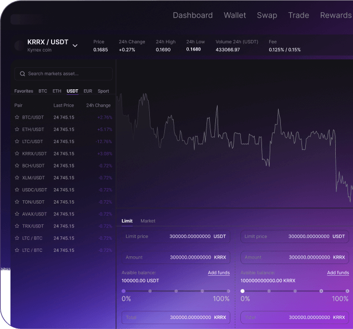Click Add funds link for USDT balance
The image size is (353, 329).
[x=219, y=273]
